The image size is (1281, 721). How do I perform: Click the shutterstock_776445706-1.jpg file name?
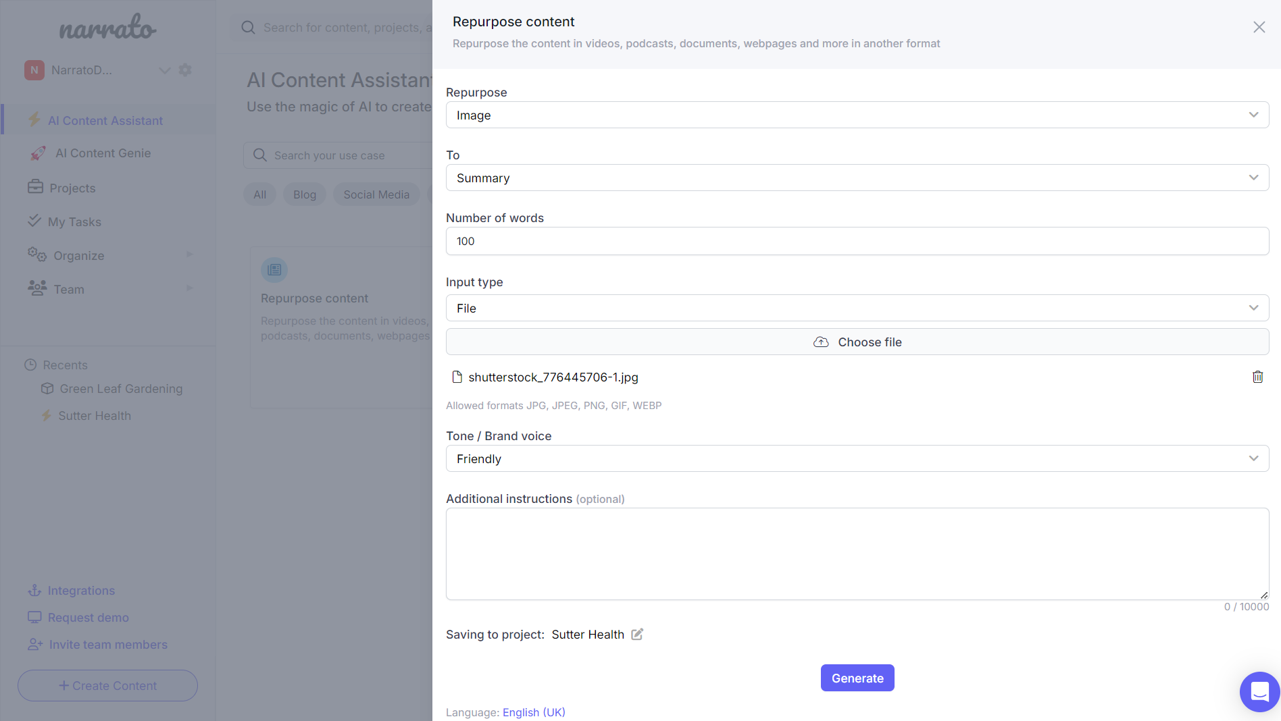click(553, 377)
